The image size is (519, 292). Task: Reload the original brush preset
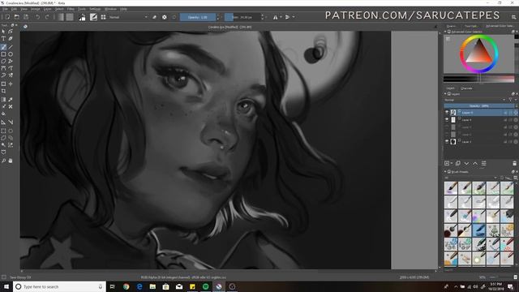174,17
